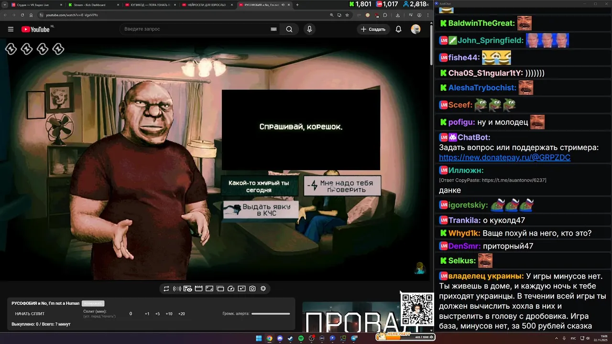Show hidden system tray icons chevron
This screenshot has height=344, width=612.
557,338
